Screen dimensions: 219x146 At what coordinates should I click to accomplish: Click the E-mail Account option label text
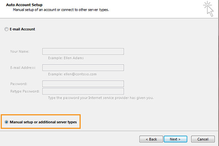pos(22,29)
